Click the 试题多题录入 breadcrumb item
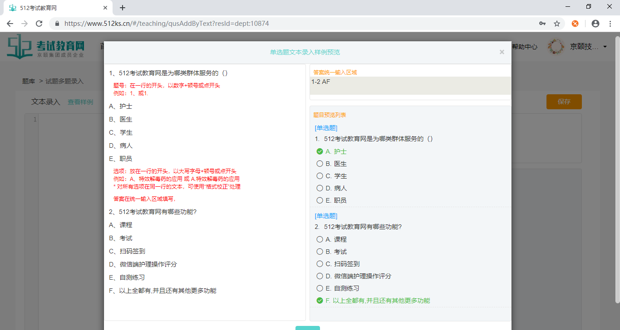 tap(64, 81)
